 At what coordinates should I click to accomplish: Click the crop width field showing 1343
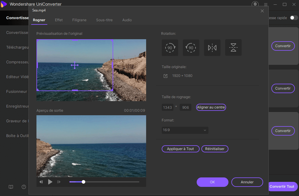pyautogui.click(x=168, y=108)
